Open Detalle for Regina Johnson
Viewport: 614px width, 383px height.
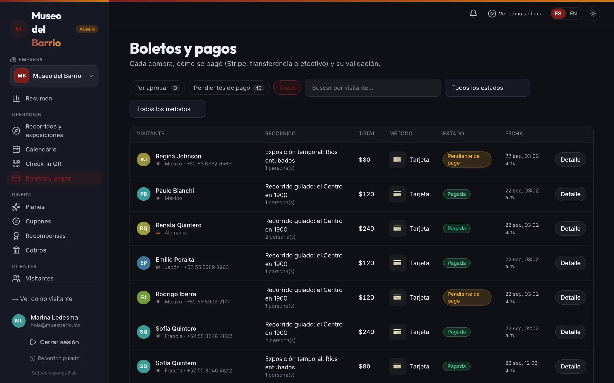(x=570, y=160)
